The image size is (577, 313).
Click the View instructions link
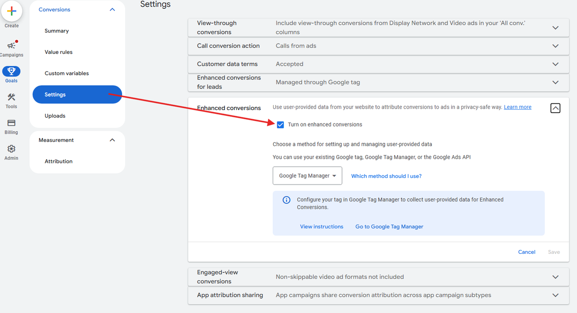(x=322, y=226)
